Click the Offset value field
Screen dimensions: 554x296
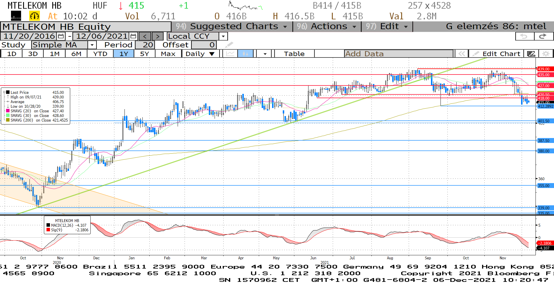point(204,45)
